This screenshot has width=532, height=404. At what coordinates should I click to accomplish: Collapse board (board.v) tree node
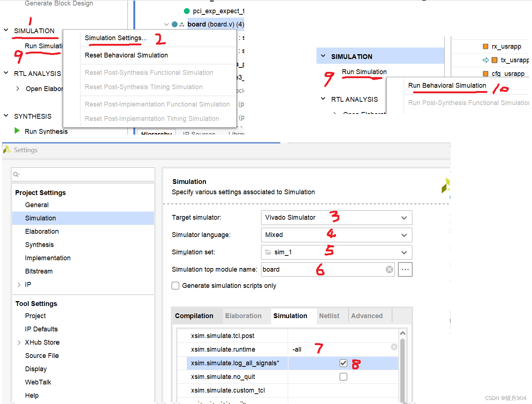167,24
